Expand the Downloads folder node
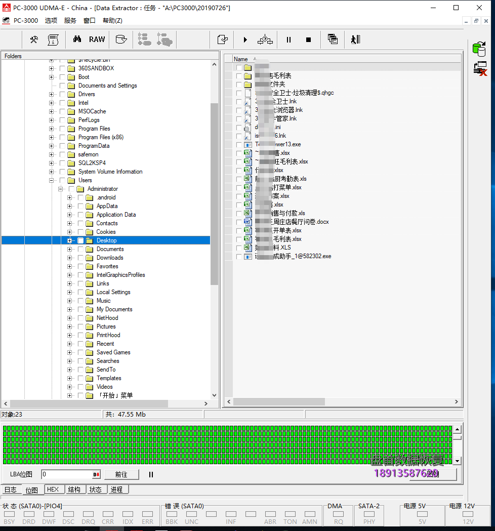The height and width of the screenshot is (531, 495). coord(69,258)
